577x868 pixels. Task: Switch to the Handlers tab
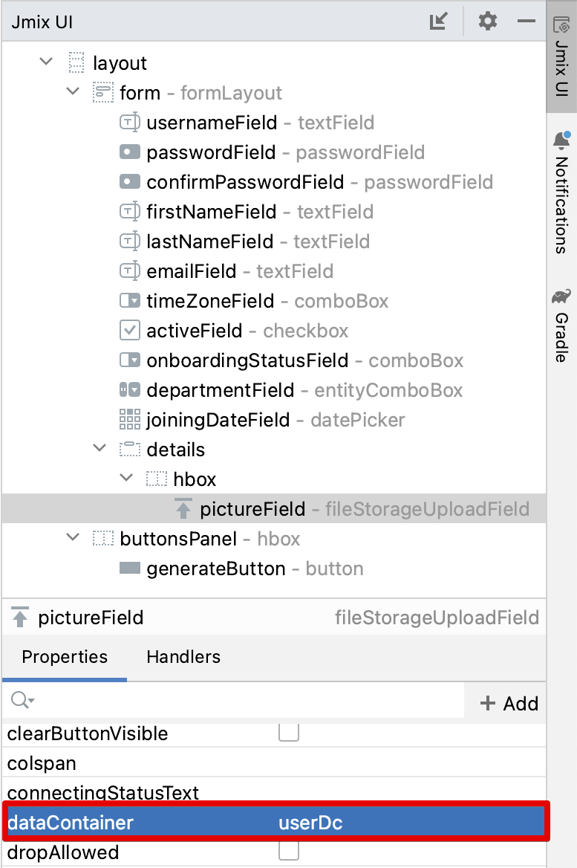183,657
